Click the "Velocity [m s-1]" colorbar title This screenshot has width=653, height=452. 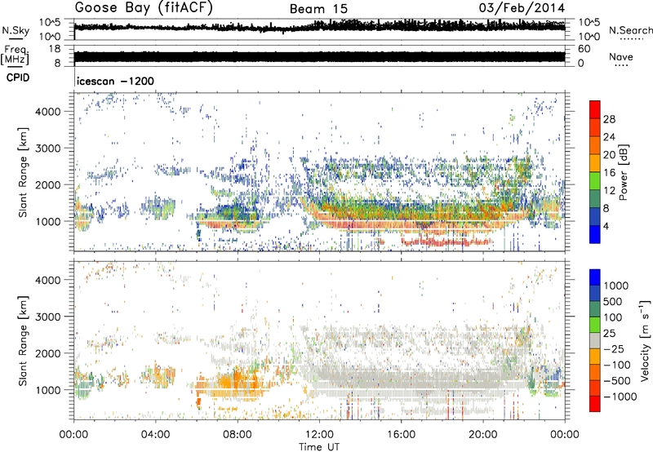pos(645,340)
